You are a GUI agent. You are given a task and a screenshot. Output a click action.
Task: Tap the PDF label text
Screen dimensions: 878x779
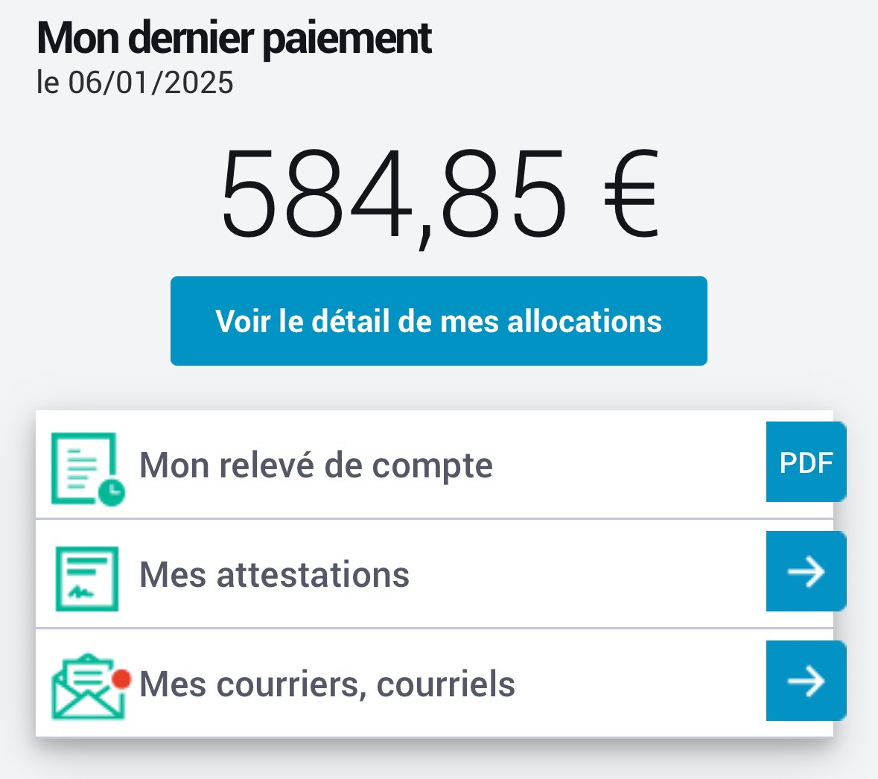(x=807, y=462)
